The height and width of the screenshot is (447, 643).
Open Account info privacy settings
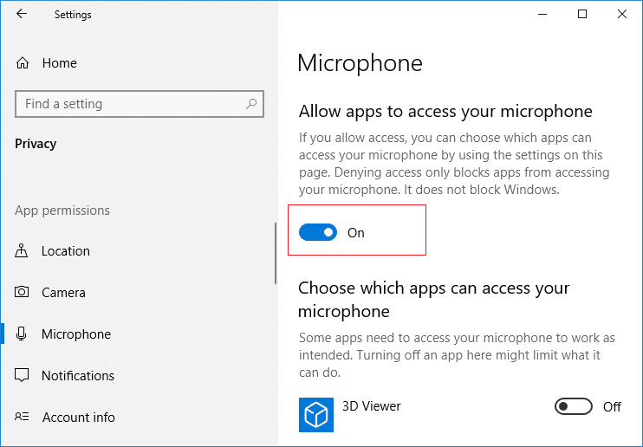[x=79, y=417]
